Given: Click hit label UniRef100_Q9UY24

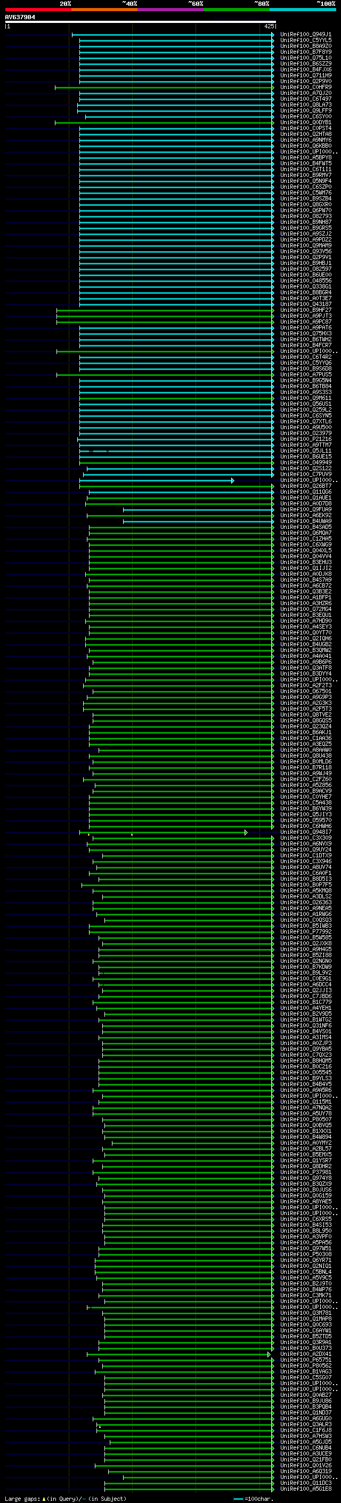Looking at the screenshot, I should [x=306, y=849].
